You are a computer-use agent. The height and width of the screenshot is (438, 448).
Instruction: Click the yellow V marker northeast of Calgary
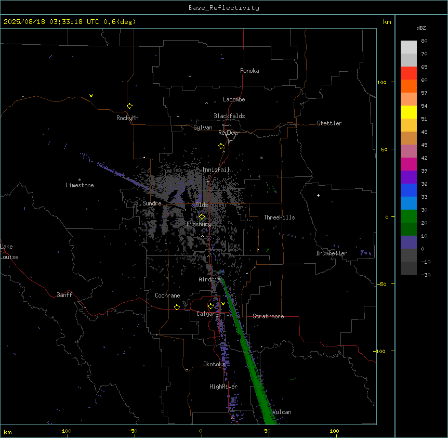(223, 304)
